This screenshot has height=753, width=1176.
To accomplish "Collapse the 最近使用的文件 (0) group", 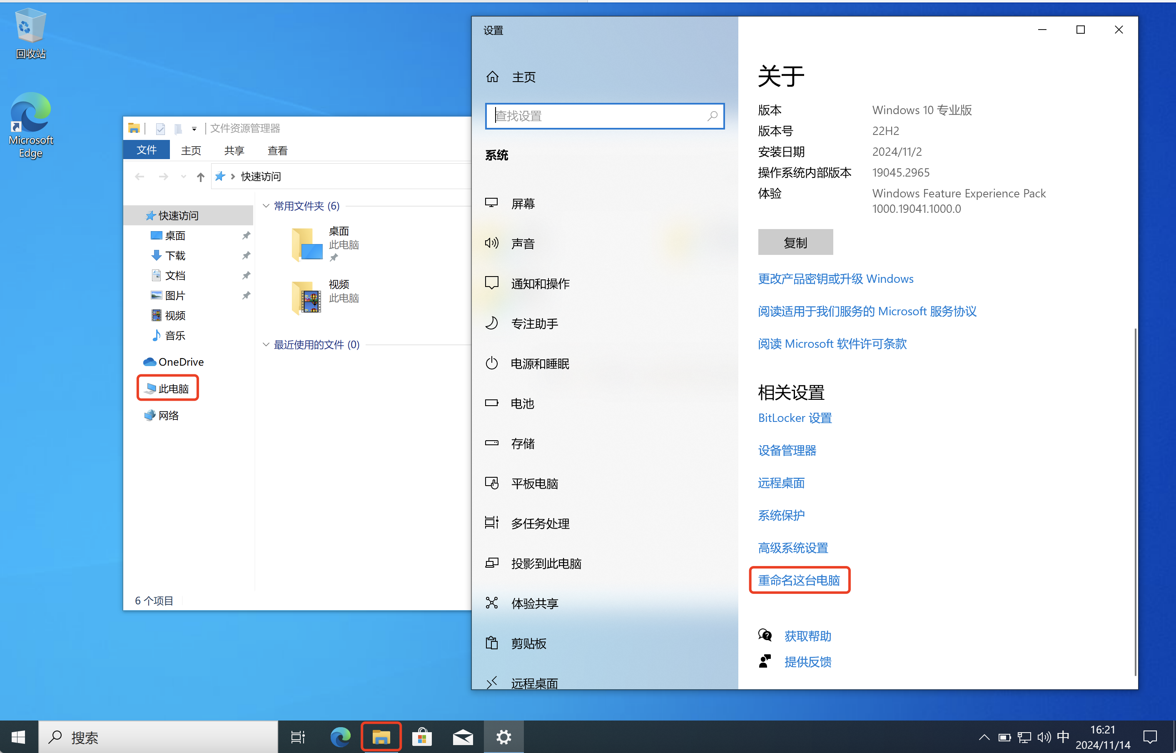I will (266, 345).
